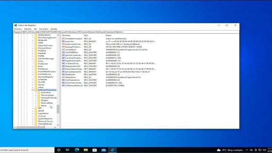The image size is (272, 153).
Task: Show hidden tray icons chevron
Action: click(x=247, y=150)
